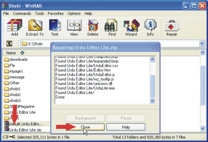Click the repair log scrollbar thumb
Screen dimensions: 208x142
pyautogui.click(x=152, y=86)
